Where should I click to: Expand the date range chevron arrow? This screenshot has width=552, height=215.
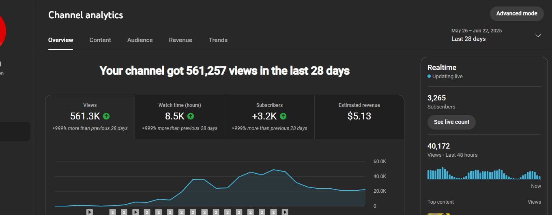[538, 36]
